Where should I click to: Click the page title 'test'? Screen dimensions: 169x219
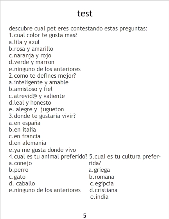tap(85, 14)
